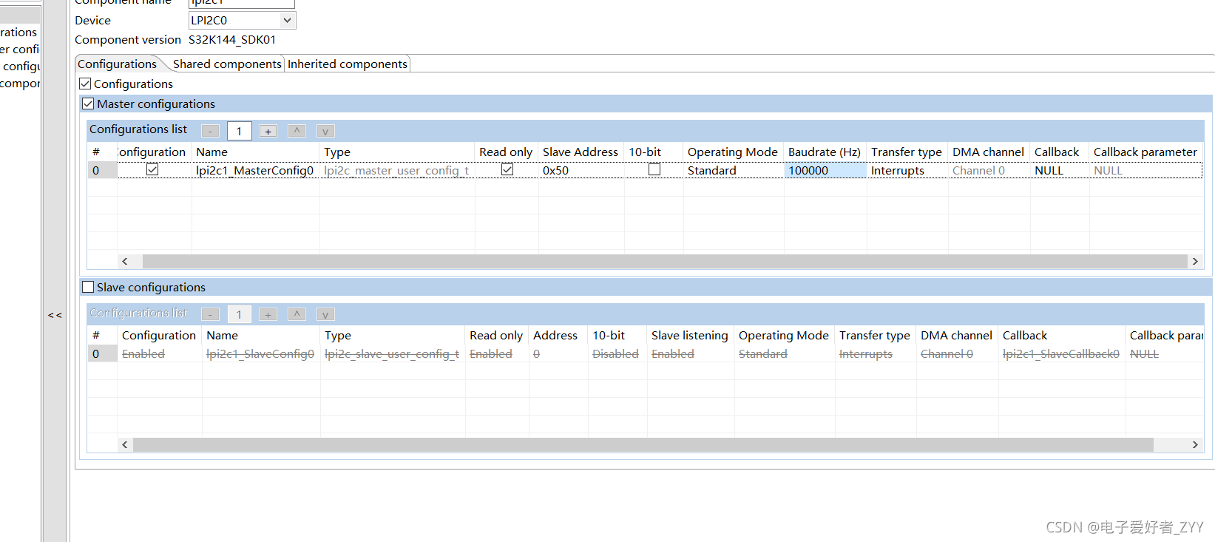Toggle Read only checkbox in master row
This screenshot has width=1215, height=542.
[x=507, y=169]
